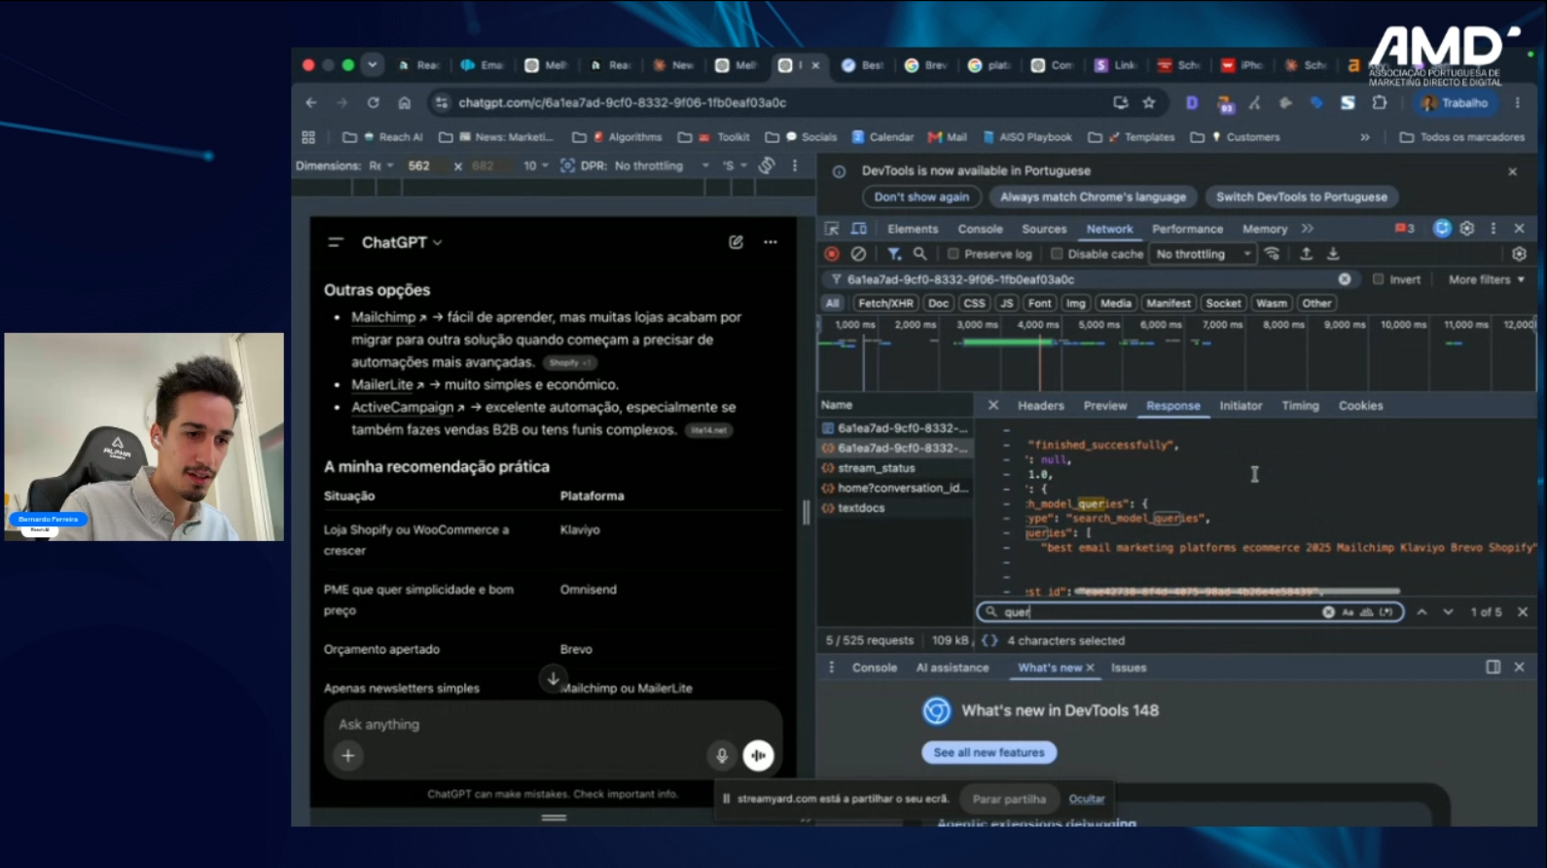Clear the network log
1547x868 pixels.
[x=858, y=254]
